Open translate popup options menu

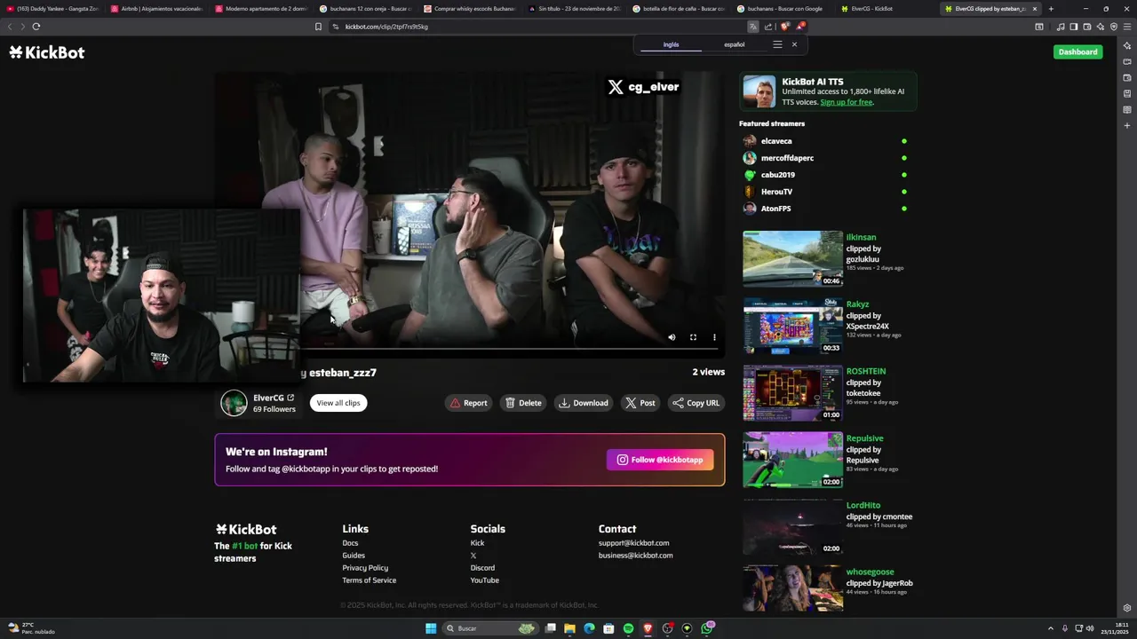tap(777, 44)
